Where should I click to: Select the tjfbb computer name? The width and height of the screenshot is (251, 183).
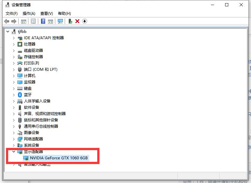[22, 32]
